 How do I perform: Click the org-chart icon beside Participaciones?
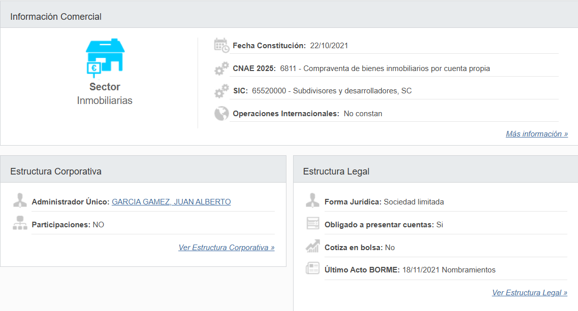[20, 223]
